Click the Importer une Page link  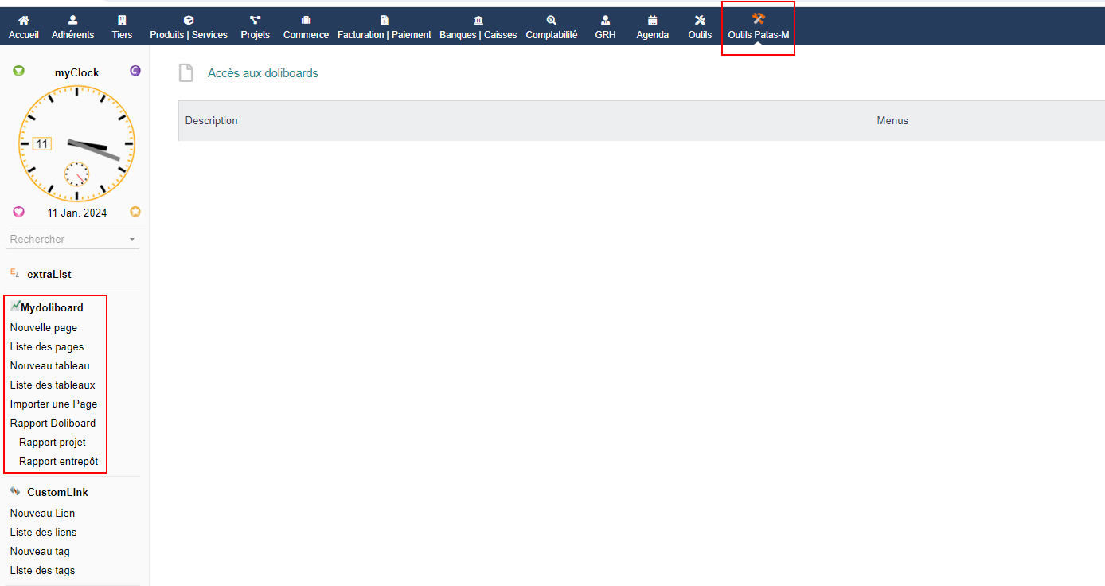[x=53, y=404]
